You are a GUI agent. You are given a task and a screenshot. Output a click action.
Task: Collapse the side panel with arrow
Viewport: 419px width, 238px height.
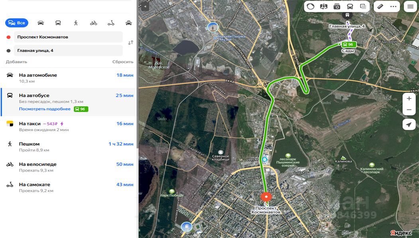click(x=145, y=6)
